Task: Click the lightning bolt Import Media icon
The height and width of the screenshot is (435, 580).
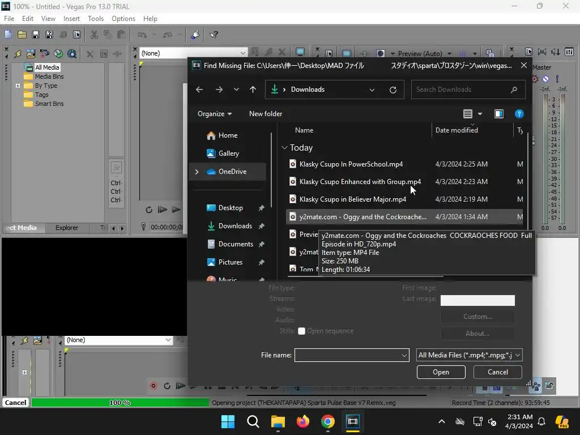Action: pyautogui.click(x=18, y=54)
